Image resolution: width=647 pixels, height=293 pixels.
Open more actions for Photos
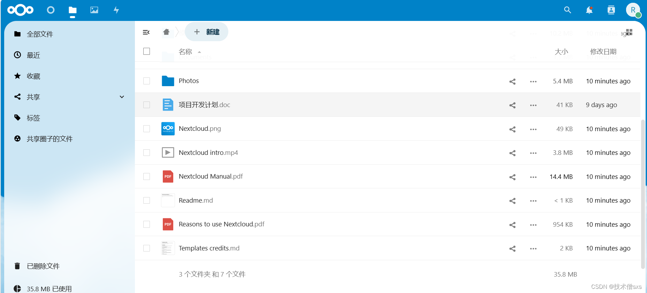click(533, 81)
